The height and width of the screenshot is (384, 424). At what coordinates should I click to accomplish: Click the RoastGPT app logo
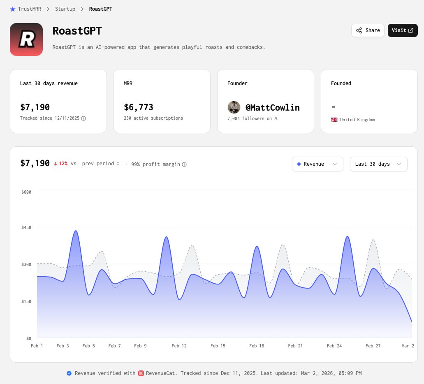coord(26,39)
